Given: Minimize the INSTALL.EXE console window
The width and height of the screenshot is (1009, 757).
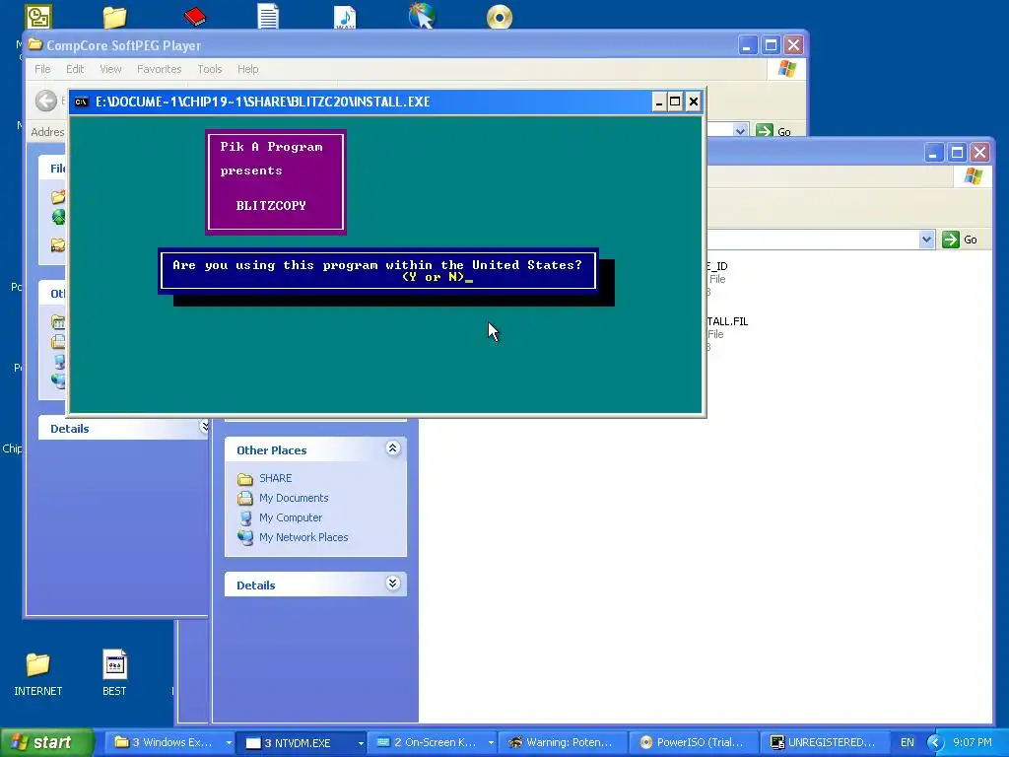Looking at the screenshot, I should 658,102.
